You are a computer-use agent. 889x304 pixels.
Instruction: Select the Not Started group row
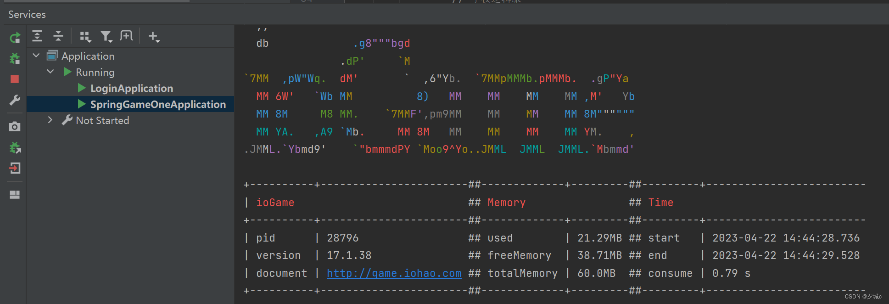[x=130, y=120]
